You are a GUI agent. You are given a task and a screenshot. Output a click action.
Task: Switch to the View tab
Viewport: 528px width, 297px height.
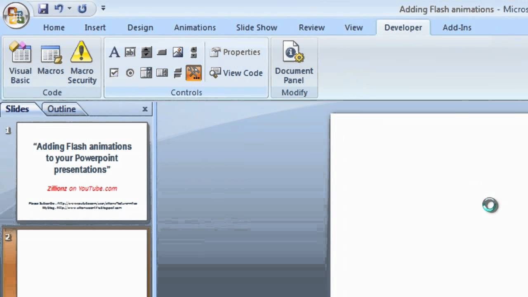click(x=354, y=28)
